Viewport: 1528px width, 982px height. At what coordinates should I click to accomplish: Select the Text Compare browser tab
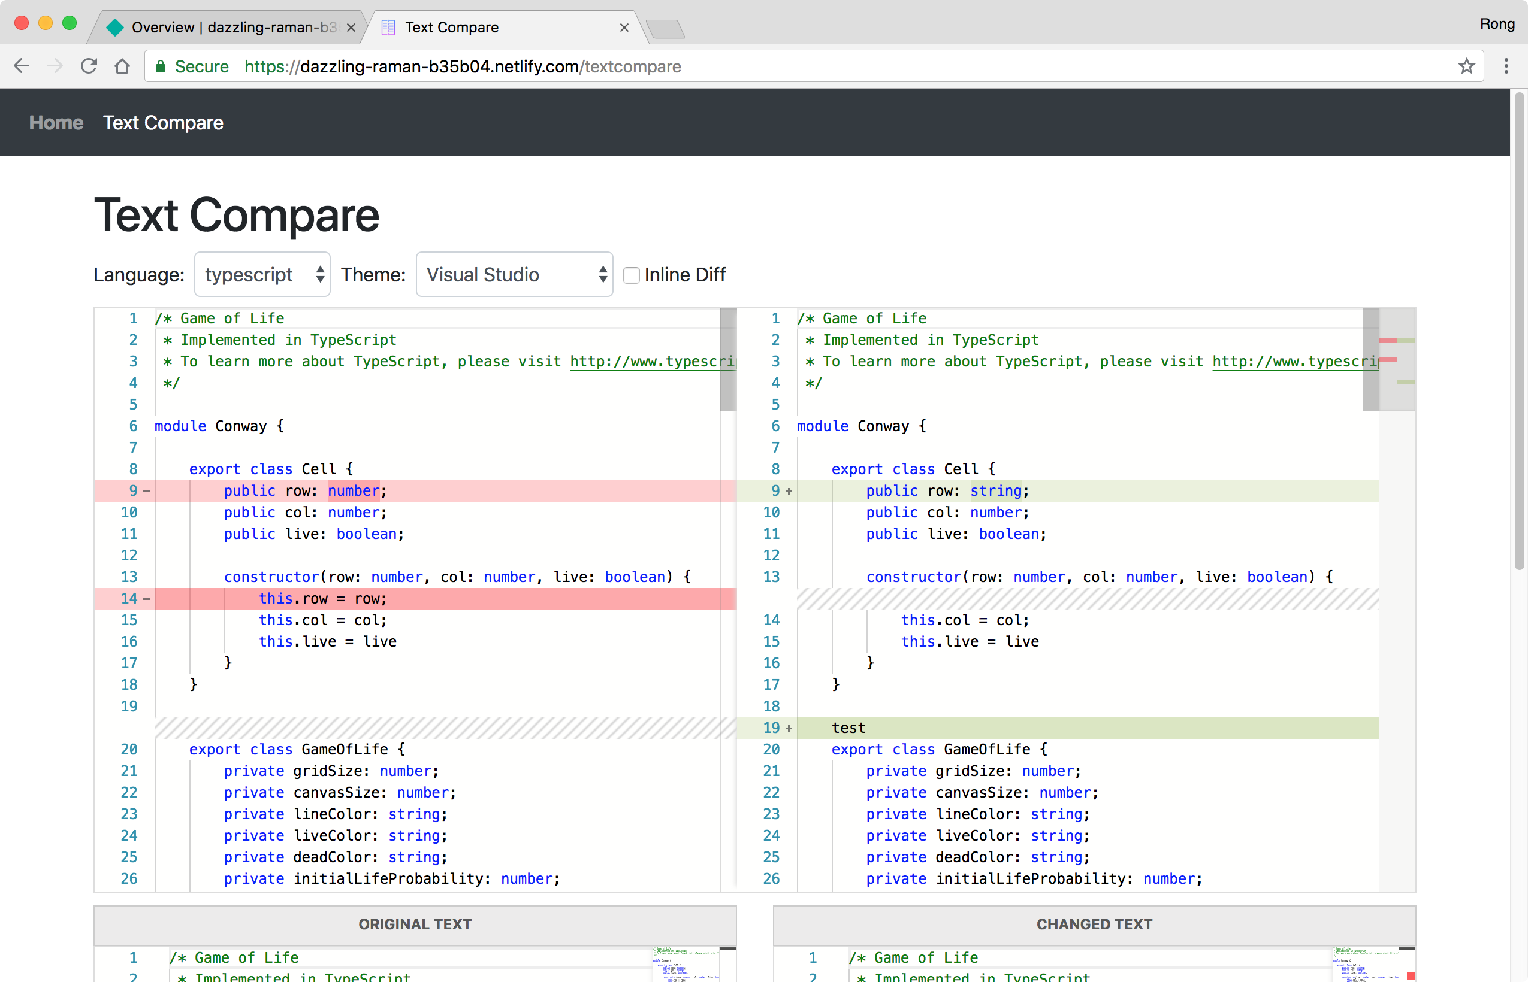pos(504,28)
